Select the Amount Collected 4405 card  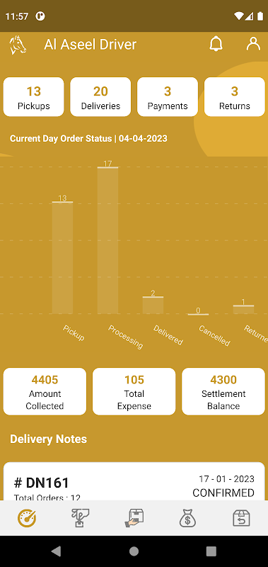coord(45,391)
